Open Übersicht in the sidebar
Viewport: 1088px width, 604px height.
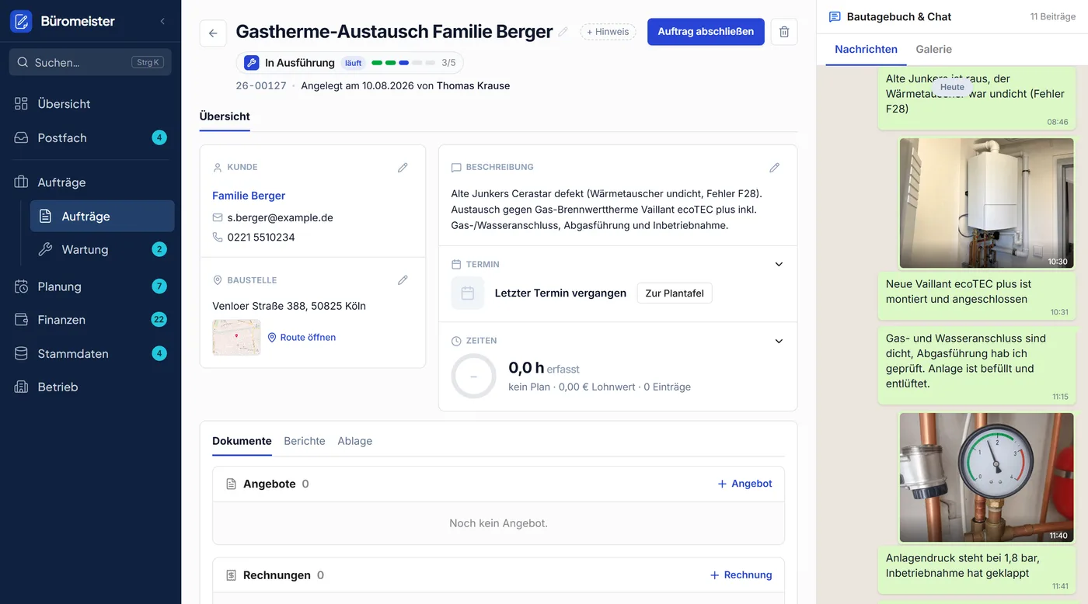(90, 103)
